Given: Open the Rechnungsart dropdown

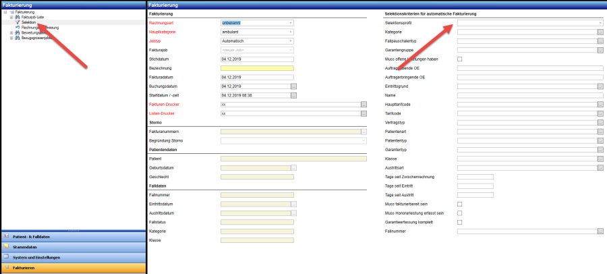Looking at the screenshot, I should pyautogui.click(x=290, y=23).
